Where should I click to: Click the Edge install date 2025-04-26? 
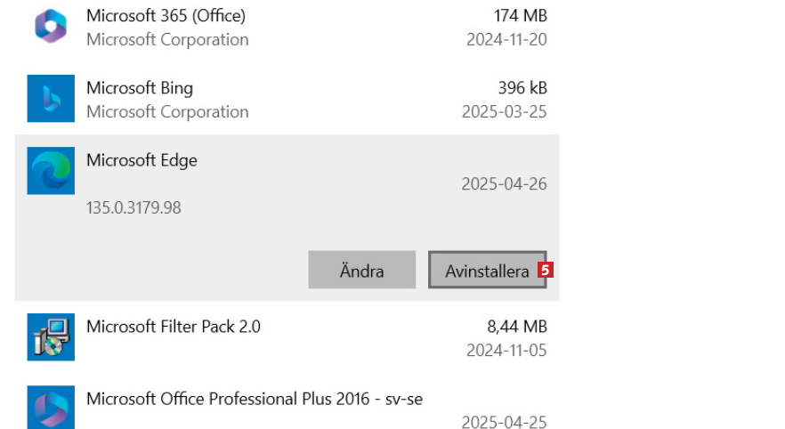(504, 184)
